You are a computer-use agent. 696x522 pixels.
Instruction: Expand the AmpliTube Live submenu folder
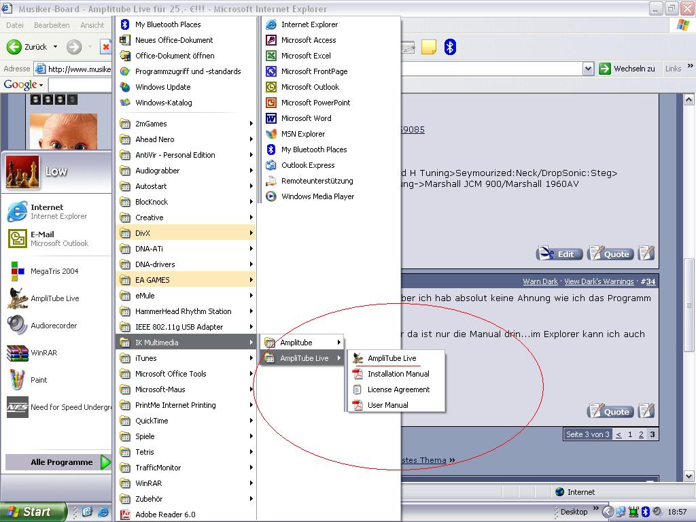tap(302, 358)
